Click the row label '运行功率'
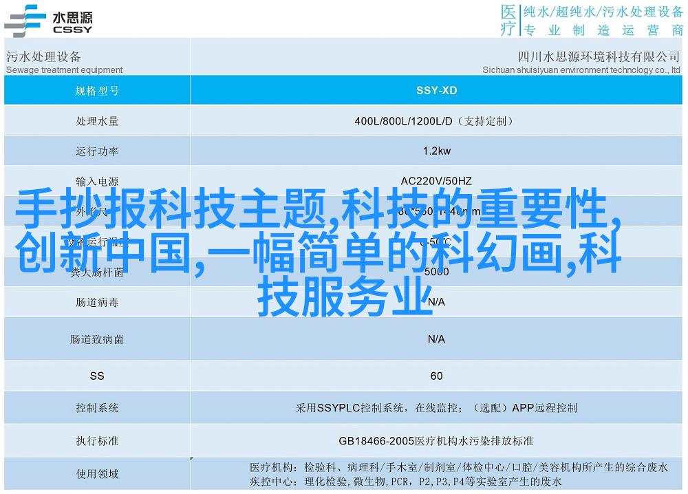Screen dimensions: 688x494 [x=97, y=151]
